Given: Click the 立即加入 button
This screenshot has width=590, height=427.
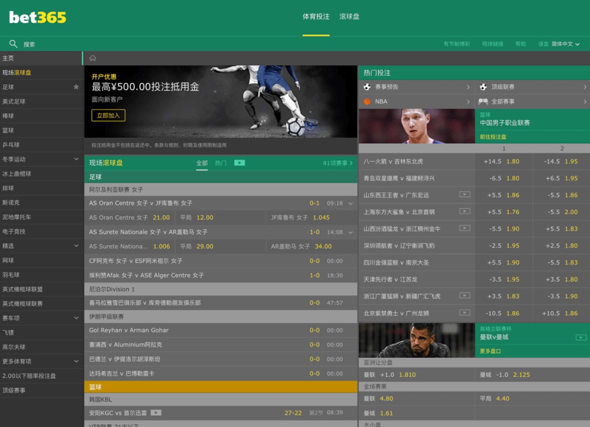Looking at the screenshot, I should (x=109, y=116).
